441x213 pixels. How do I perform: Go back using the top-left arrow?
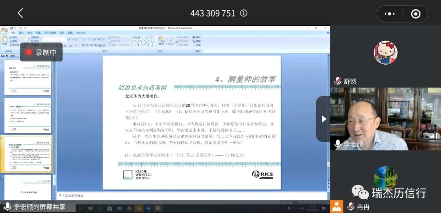pos(20,13)
